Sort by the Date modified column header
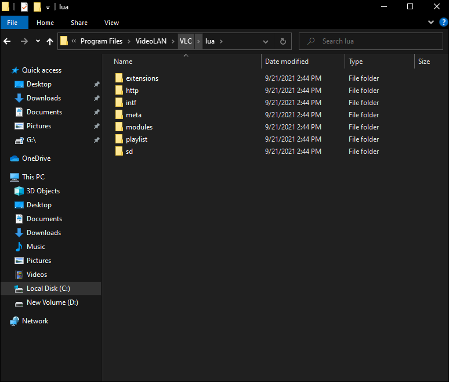Image resolution: width=449 pixels, height=382 pixels. [x=287, y=61]
